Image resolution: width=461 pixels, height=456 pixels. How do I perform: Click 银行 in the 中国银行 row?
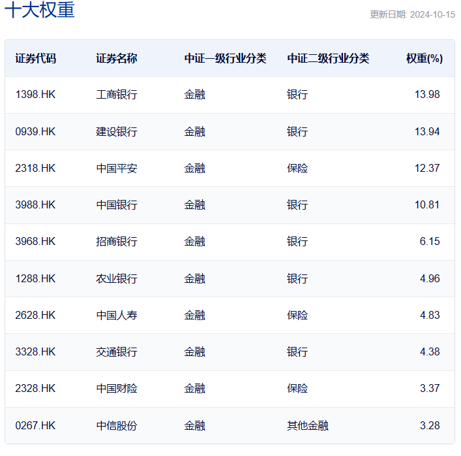[297, 204]
